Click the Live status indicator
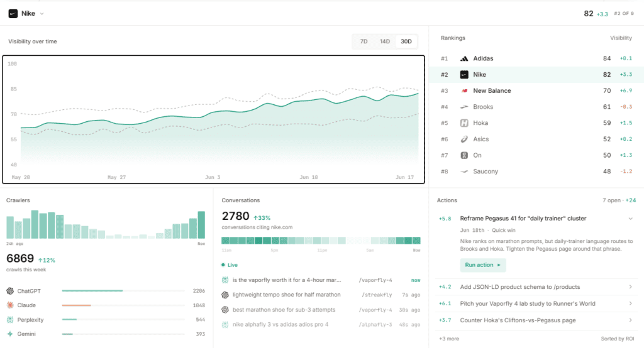Viewport: 644px width, 348px height. tap(230, 265)
